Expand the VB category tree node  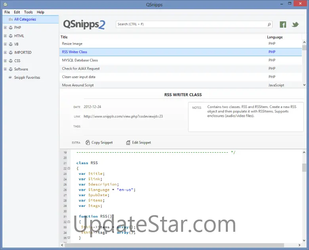5,44
